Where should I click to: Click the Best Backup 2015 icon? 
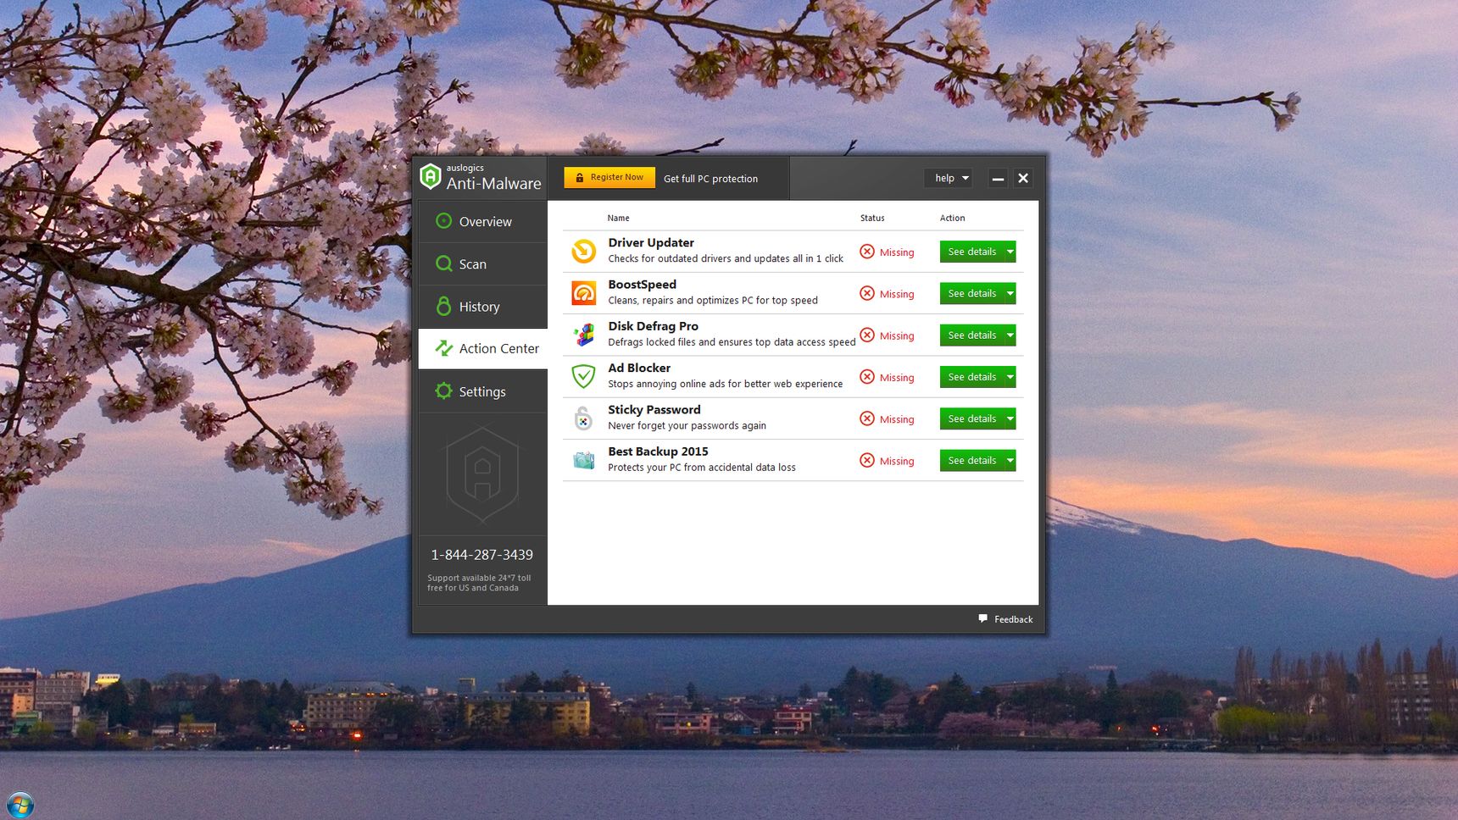[x=583, y=460]
